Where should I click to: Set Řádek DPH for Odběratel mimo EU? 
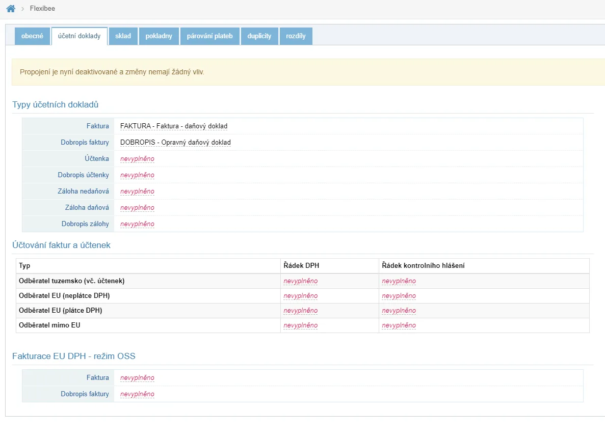click(x=301, y=325)
